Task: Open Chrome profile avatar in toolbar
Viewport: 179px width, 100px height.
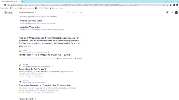Action: tap(177, 5)
